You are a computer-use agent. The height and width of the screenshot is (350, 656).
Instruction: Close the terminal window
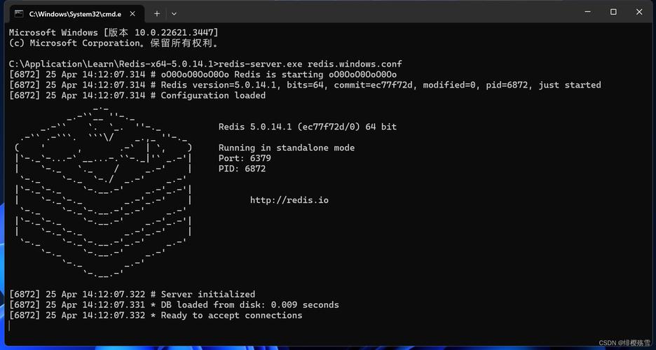[639, 12]
